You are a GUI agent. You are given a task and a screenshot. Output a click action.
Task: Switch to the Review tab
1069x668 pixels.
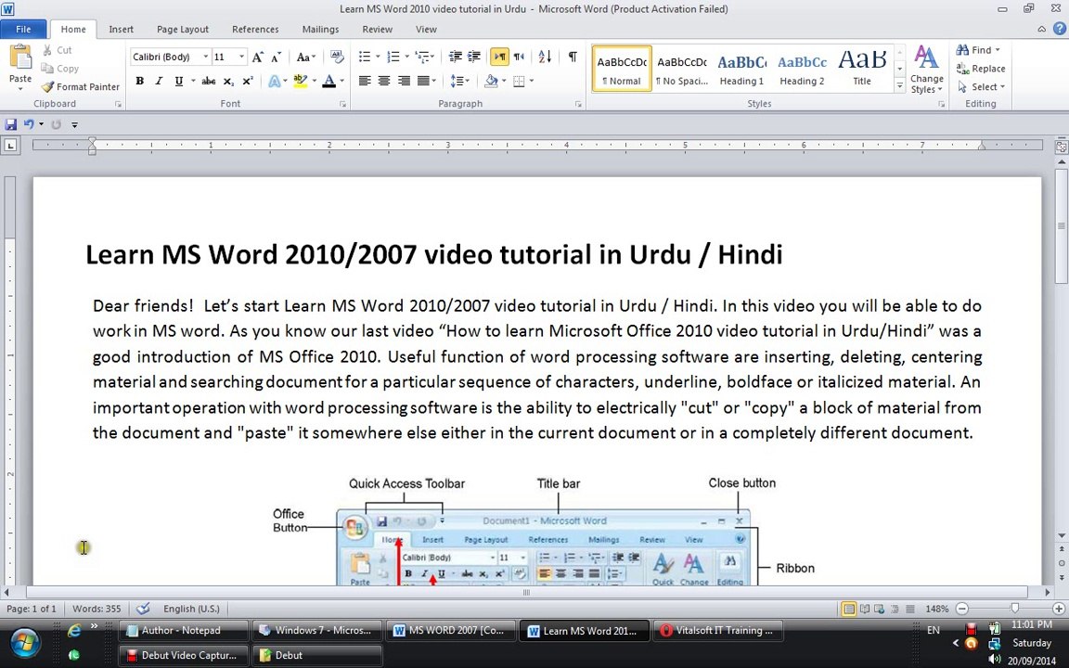(x=377, y=30)
